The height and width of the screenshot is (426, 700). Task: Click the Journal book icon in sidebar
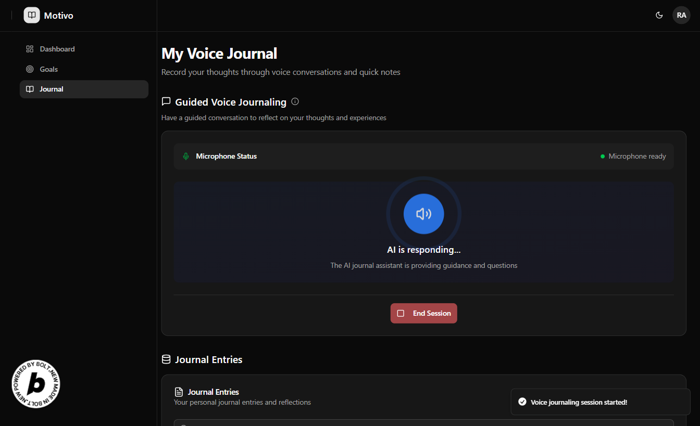pyautogui.click(x=30, y=89)
